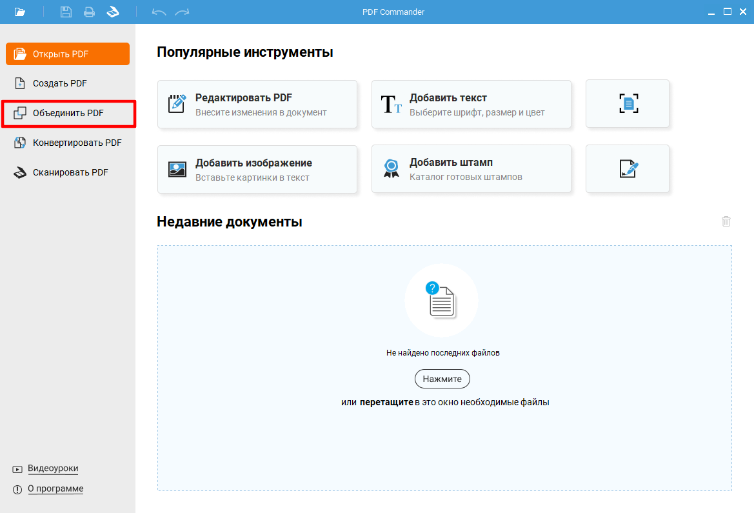Open the Видеоуроки link
This screenshot has width=754, height=513.
click(53, 468)
